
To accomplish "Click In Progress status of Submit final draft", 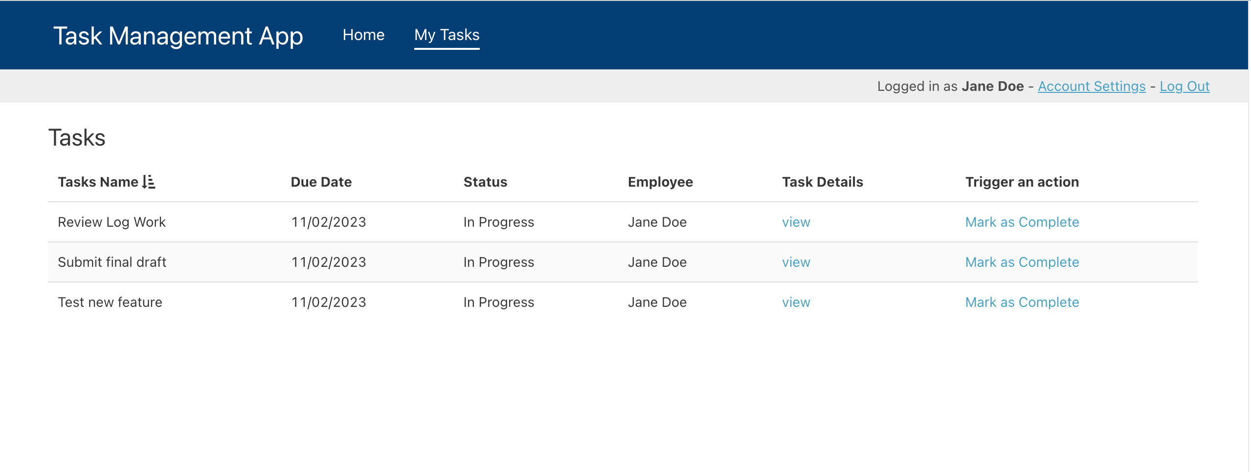I will pyautogui.click(x=498, y=262).
